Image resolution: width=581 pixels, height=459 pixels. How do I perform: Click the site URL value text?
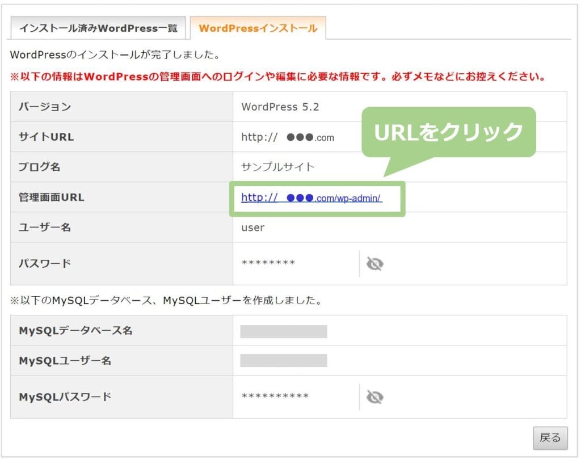[x=288, y=137]
